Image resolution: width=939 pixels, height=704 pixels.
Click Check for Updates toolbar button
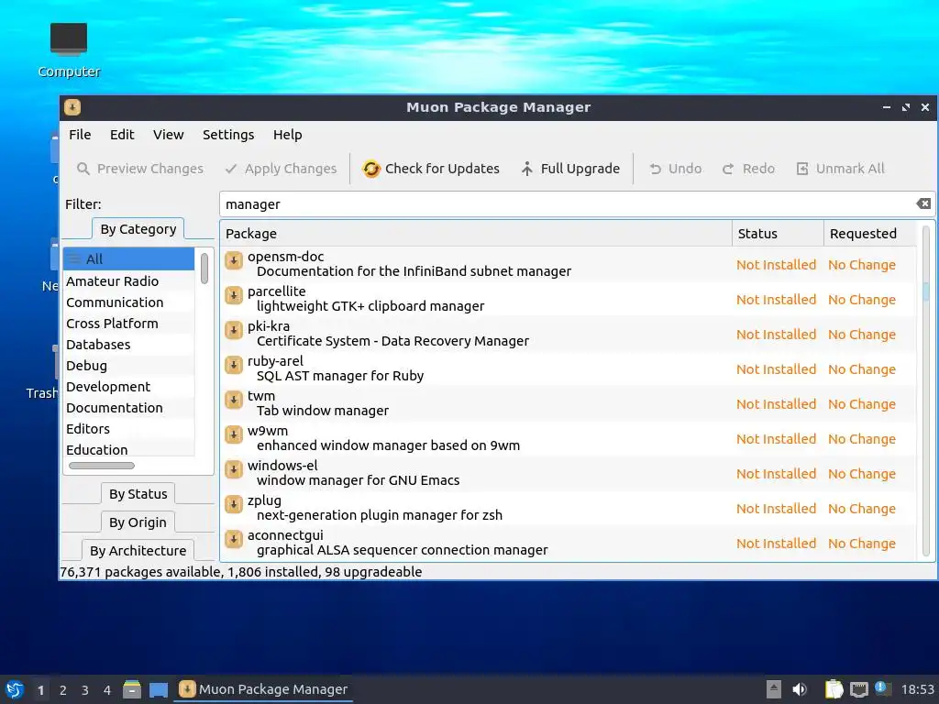point(431,169)
